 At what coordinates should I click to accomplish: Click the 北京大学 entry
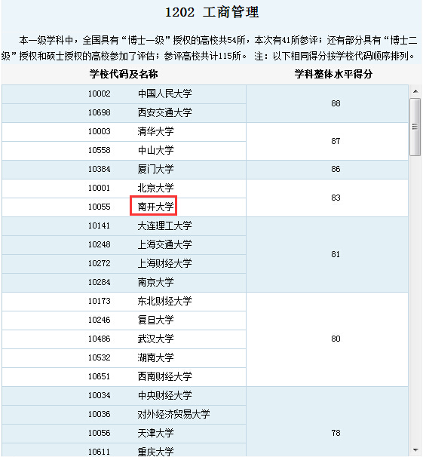155,188
